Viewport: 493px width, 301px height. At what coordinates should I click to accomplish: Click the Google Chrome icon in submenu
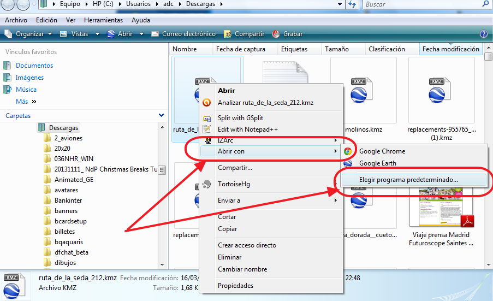[x=347, y=151]
